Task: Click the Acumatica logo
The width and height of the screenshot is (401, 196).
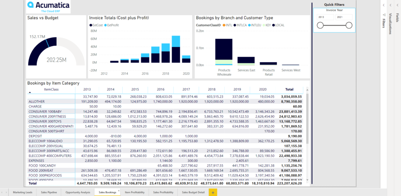Action: coord(47,7)
